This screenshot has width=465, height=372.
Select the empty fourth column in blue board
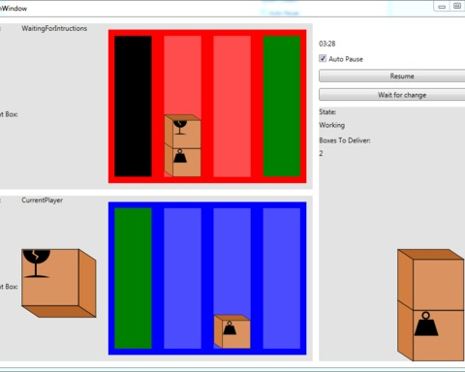click(282, 278)
